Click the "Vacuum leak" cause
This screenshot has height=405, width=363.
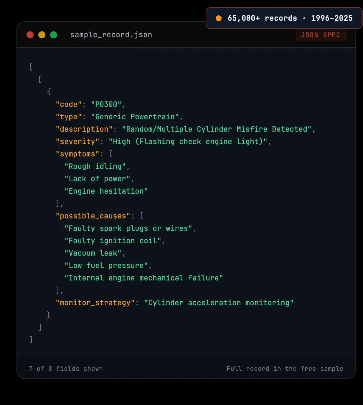[x=93, y=253]
